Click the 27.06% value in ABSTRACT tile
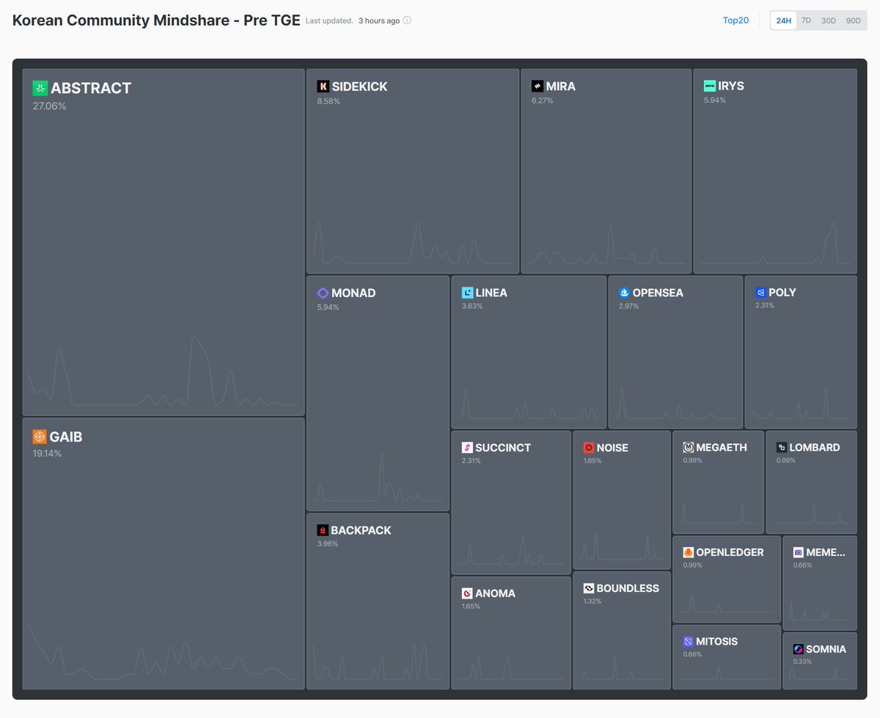880x718 pixels. [x=49, y=106]
